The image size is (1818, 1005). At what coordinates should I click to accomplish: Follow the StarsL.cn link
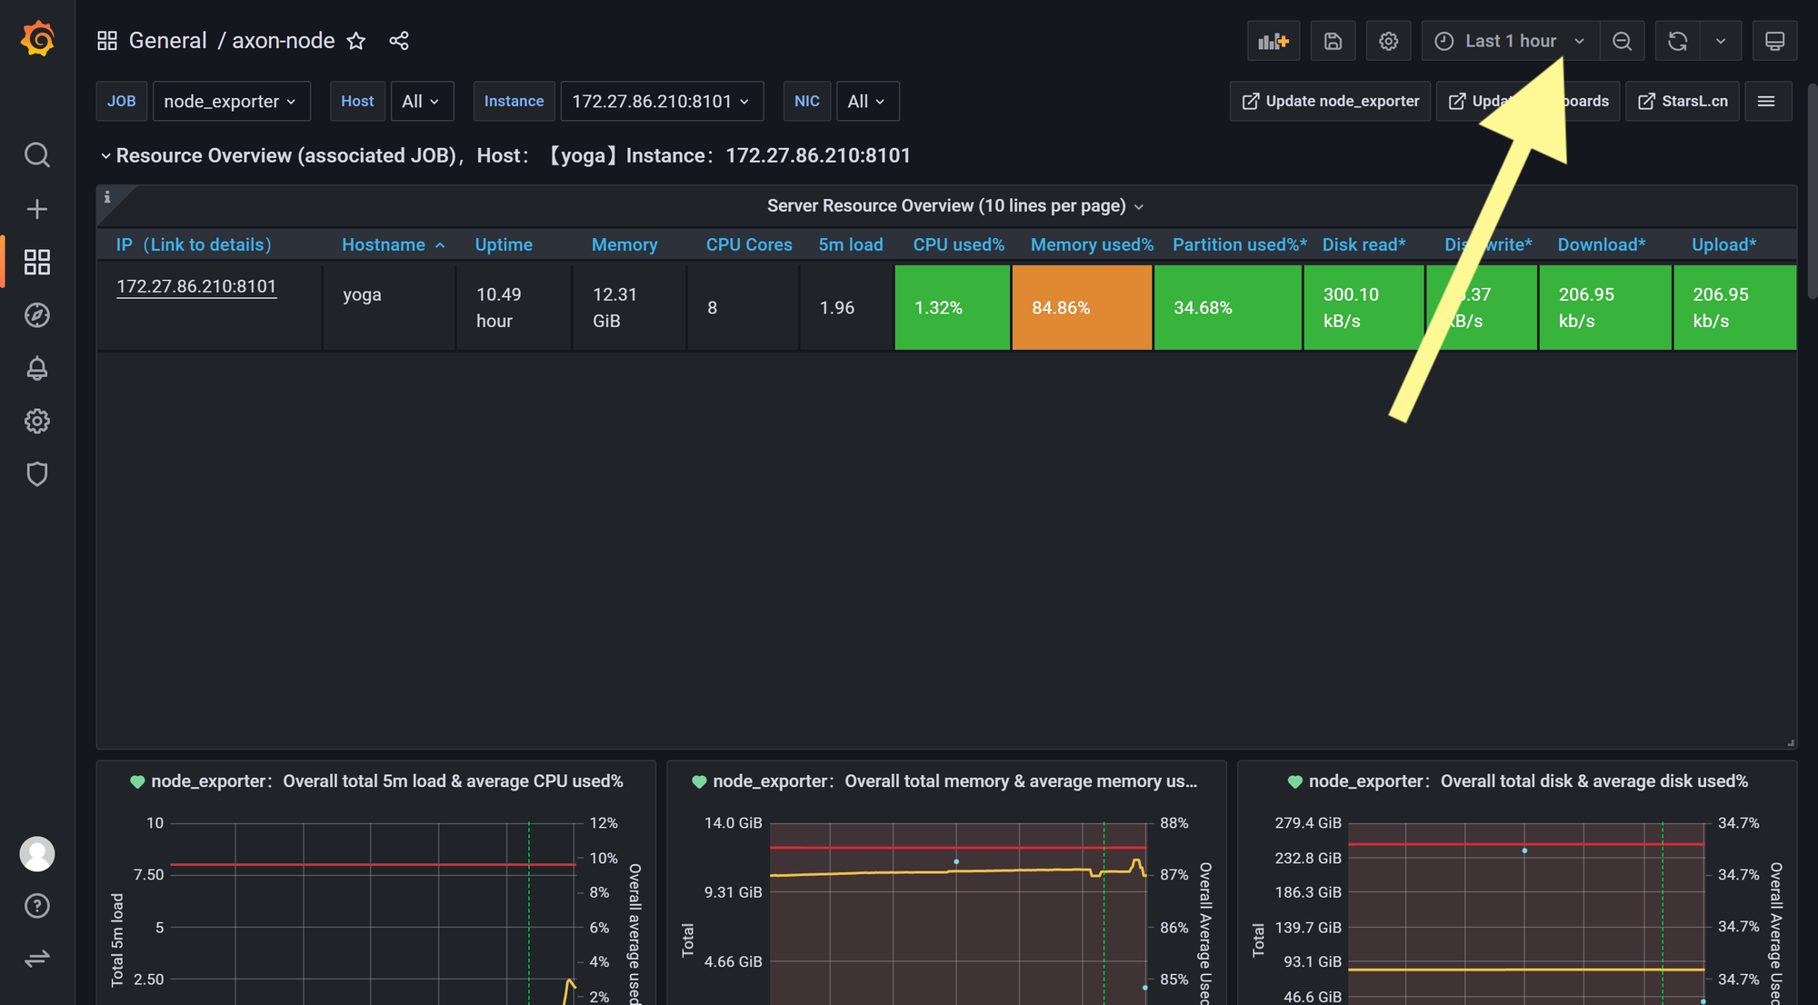click(1683, 101)
